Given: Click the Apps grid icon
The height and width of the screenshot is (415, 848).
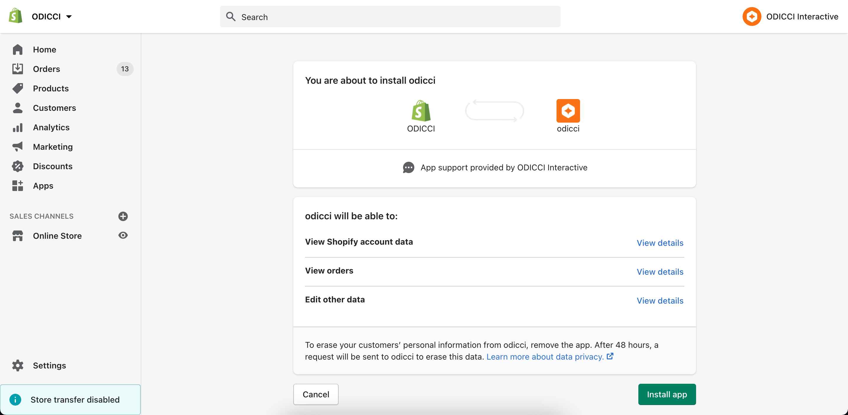Looking at the screenshot, I should (18, 186).
